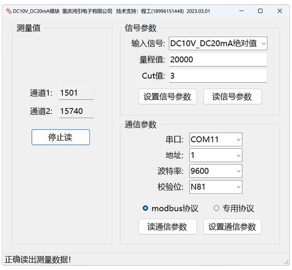Screen dimensions: 292x270
Task: Click 设置通信参数 button
Action: point(232,227)
